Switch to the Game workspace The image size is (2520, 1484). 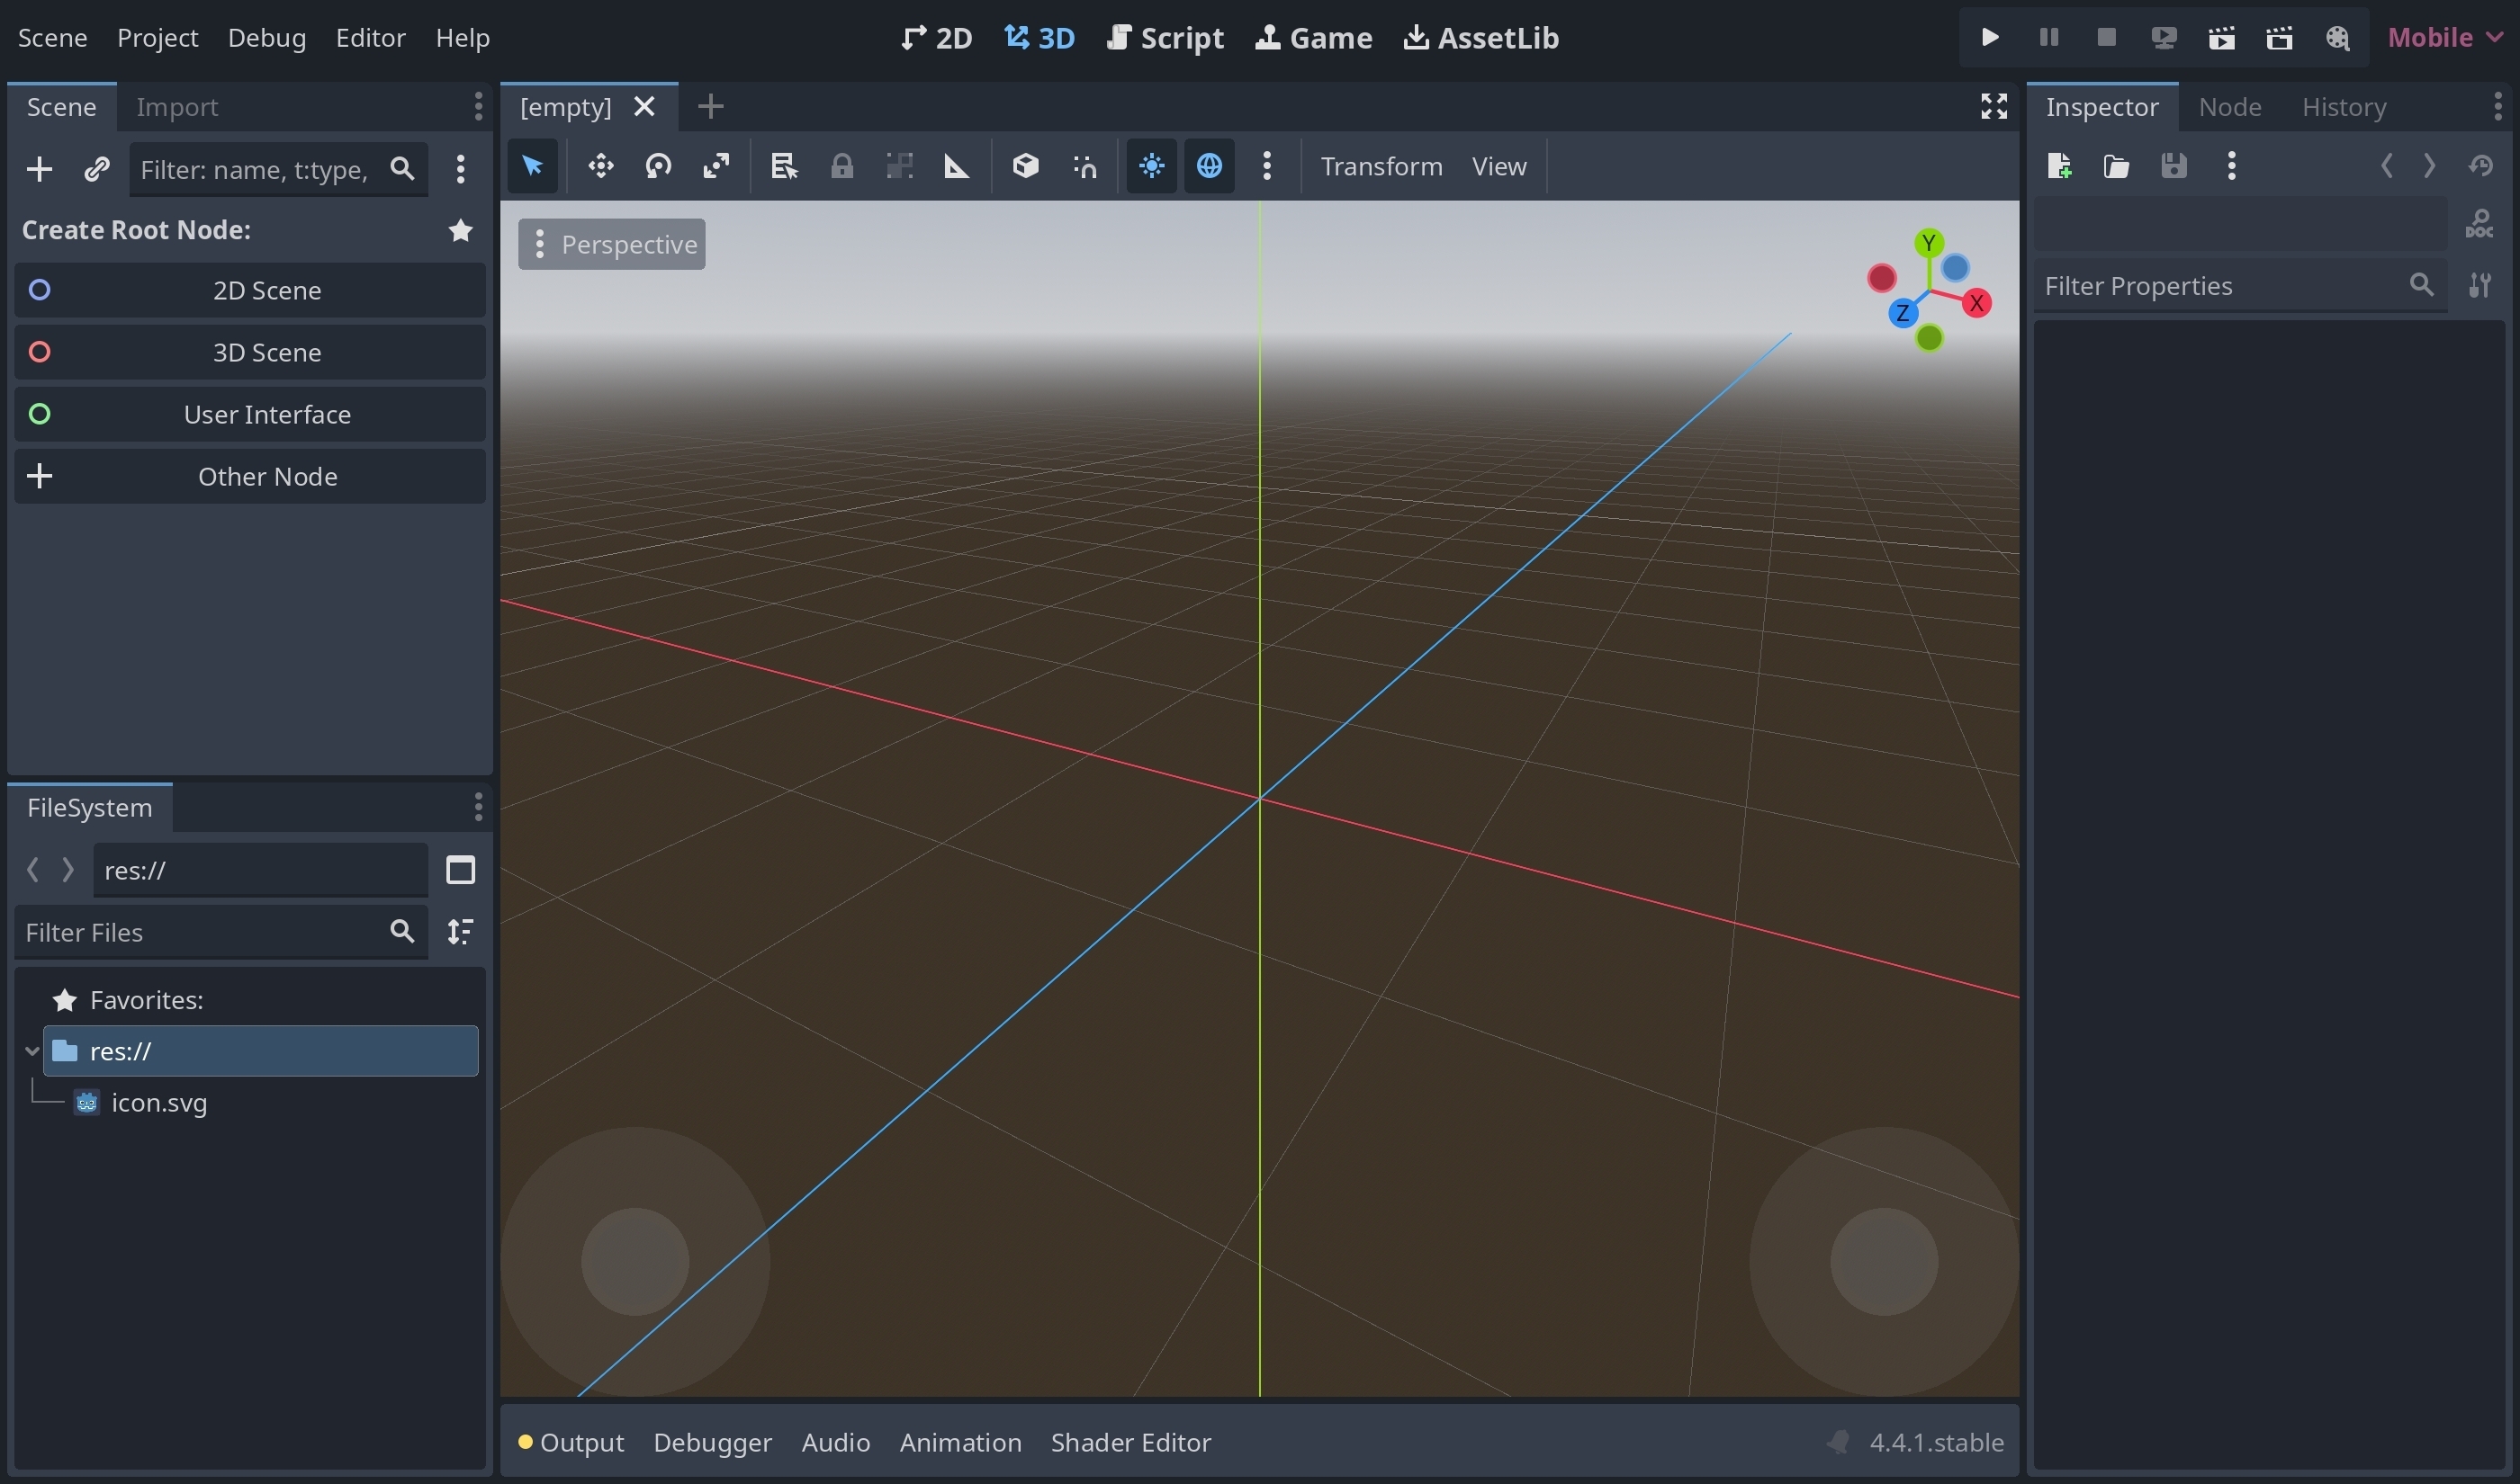(1315, 38)
